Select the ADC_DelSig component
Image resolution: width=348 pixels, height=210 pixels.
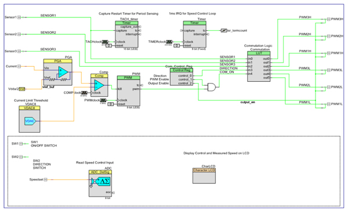point(100,183)
